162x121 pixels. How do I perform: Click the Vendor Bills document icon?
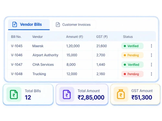click(15, 24)
